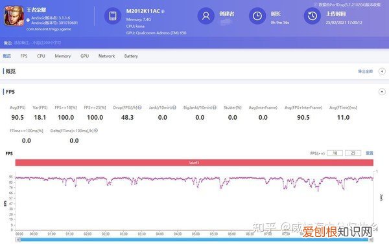Viewport: 389px width, 244px height.
Task: Switch to the CPU tab
Action: point(41,56)
